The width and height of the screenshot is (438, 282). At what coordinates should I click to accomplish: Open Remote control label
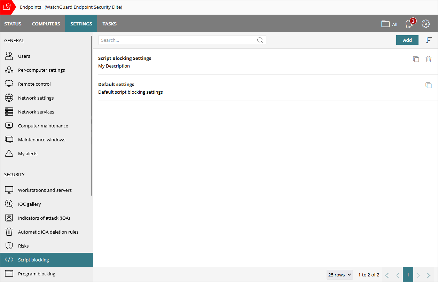tap(34, 84)
